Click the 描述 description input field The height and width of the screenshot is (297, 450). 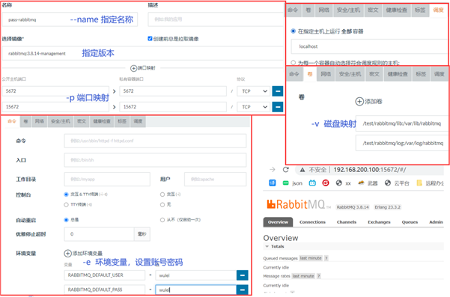[x=216, y=19]
